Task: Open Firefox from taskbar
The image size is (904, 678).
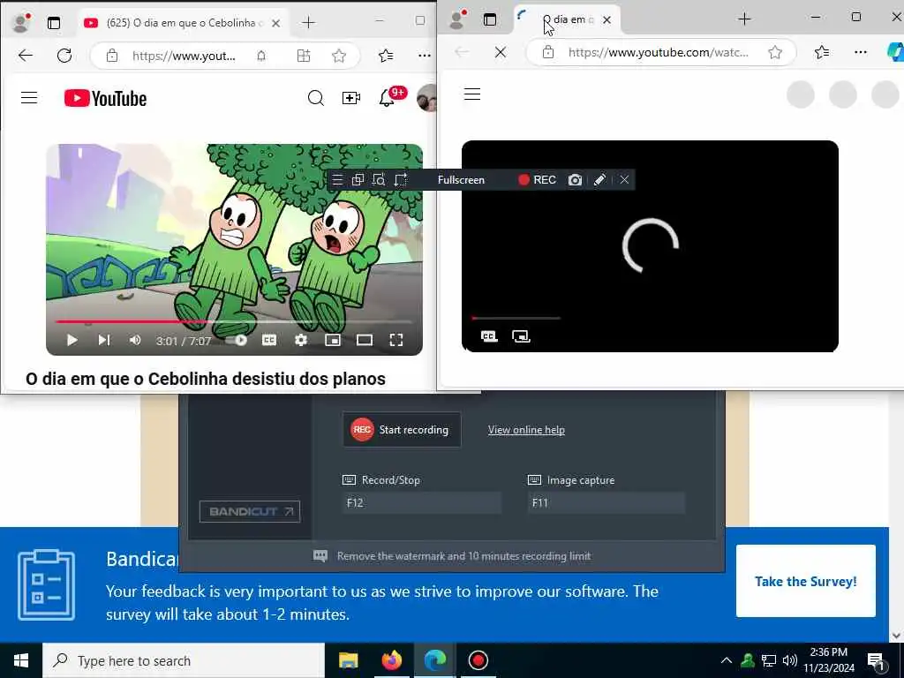Action: pos(391,660)
